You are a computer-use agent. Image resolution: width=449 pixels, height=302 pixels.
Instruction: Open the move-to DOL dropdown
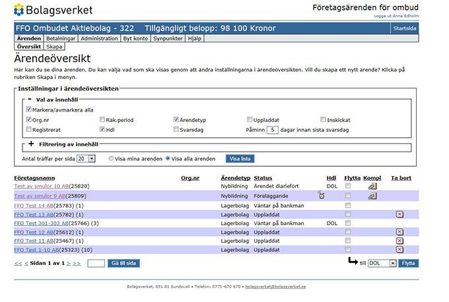[x=382, y=263]
